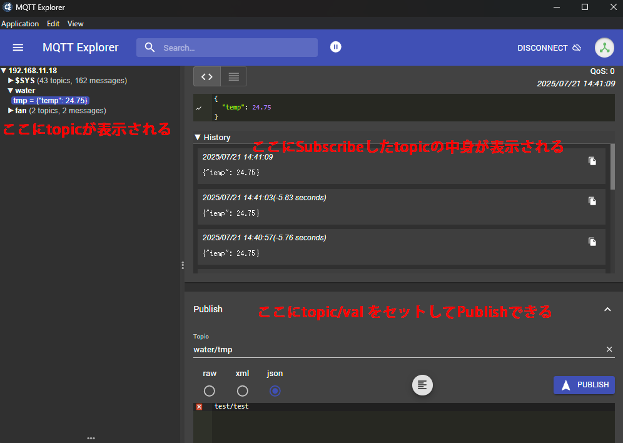The width and height of the screenshot is (623, 443).
Task: Click the Publish panel heading
Action: click(208, 309)
